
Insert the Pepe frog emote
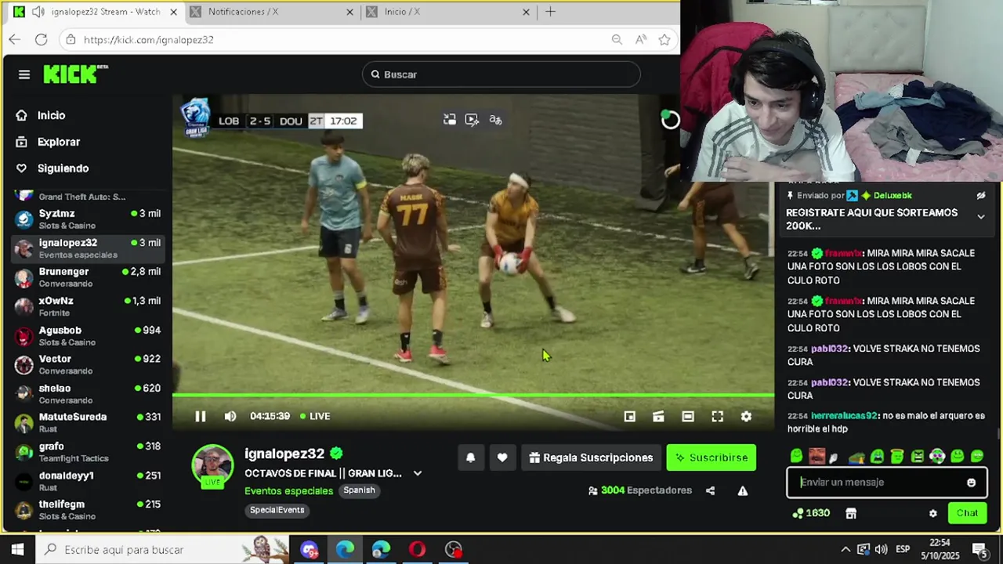pyautogui.click(x=856, y=457)
